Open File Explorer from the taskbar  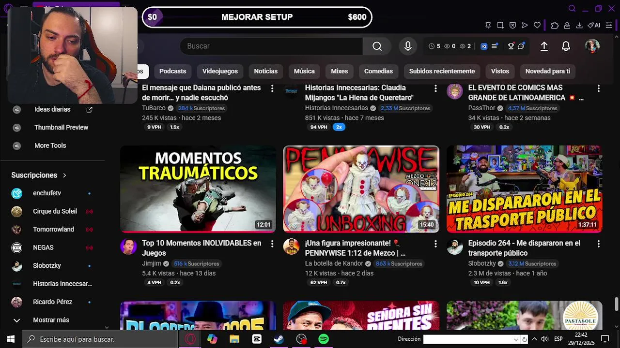pos(234,339)
